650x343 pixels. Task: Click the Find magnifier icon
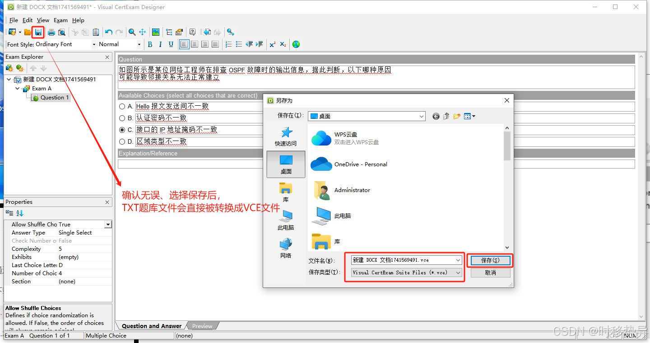pyautogui.click(x=132, y=32)
